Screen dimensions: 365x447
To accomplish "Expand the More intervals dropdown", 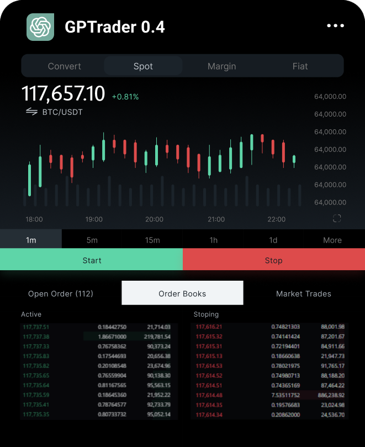I will (x=332, y=240).
